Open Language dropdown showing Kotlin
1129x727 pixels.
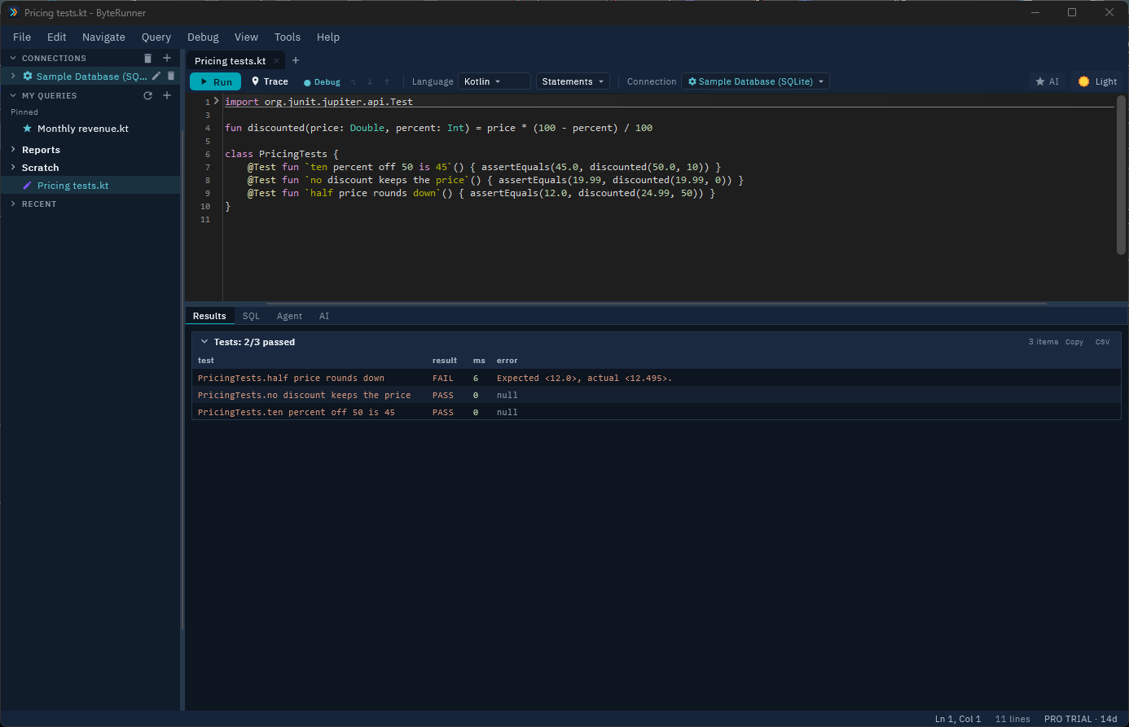[x=494, y=81]
